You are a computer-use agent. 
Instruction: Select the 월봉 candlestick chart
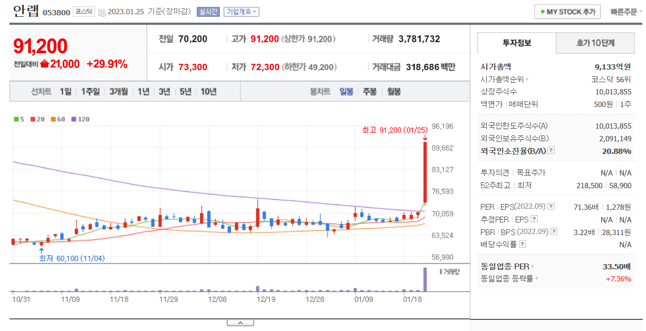393,91
